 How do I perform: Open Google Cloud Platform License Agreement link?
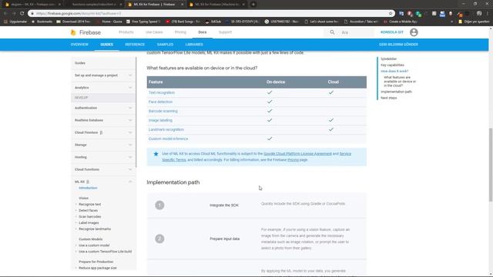[x=297, y=154]
